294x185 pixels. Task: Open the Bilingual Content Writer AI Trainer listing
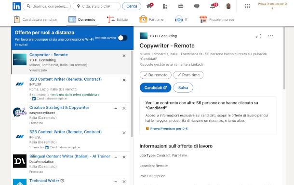[x=70, y=156]
